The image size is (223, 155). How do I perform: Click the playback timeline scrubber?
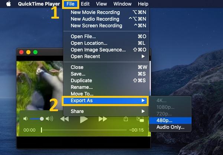[84, 130]
